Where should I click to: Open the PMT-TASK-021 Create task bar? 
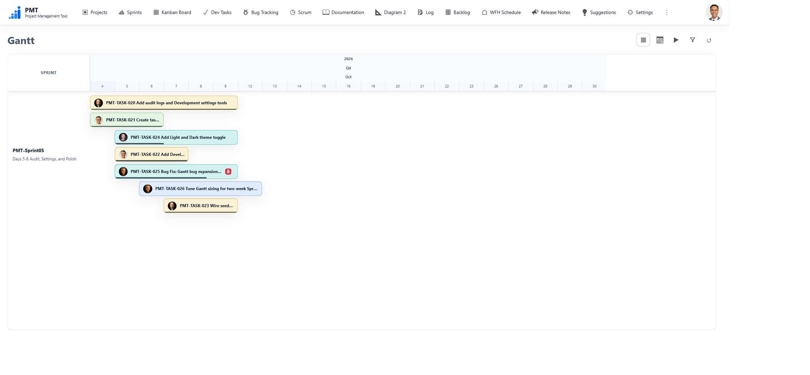pyautogui.click(x=127, y=120)
